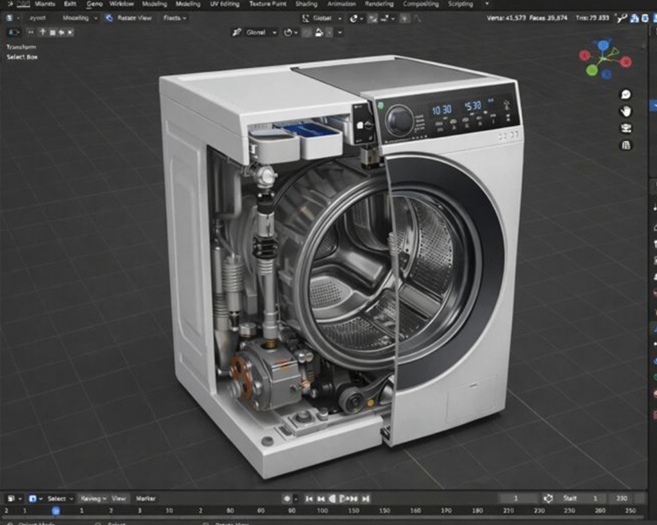Go to the Scripting workspace tab
657x525 pixels.
click(x=460, y=4)
